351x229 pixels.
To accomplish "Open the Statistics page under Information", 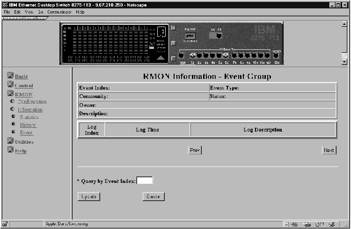I will 29,117.
